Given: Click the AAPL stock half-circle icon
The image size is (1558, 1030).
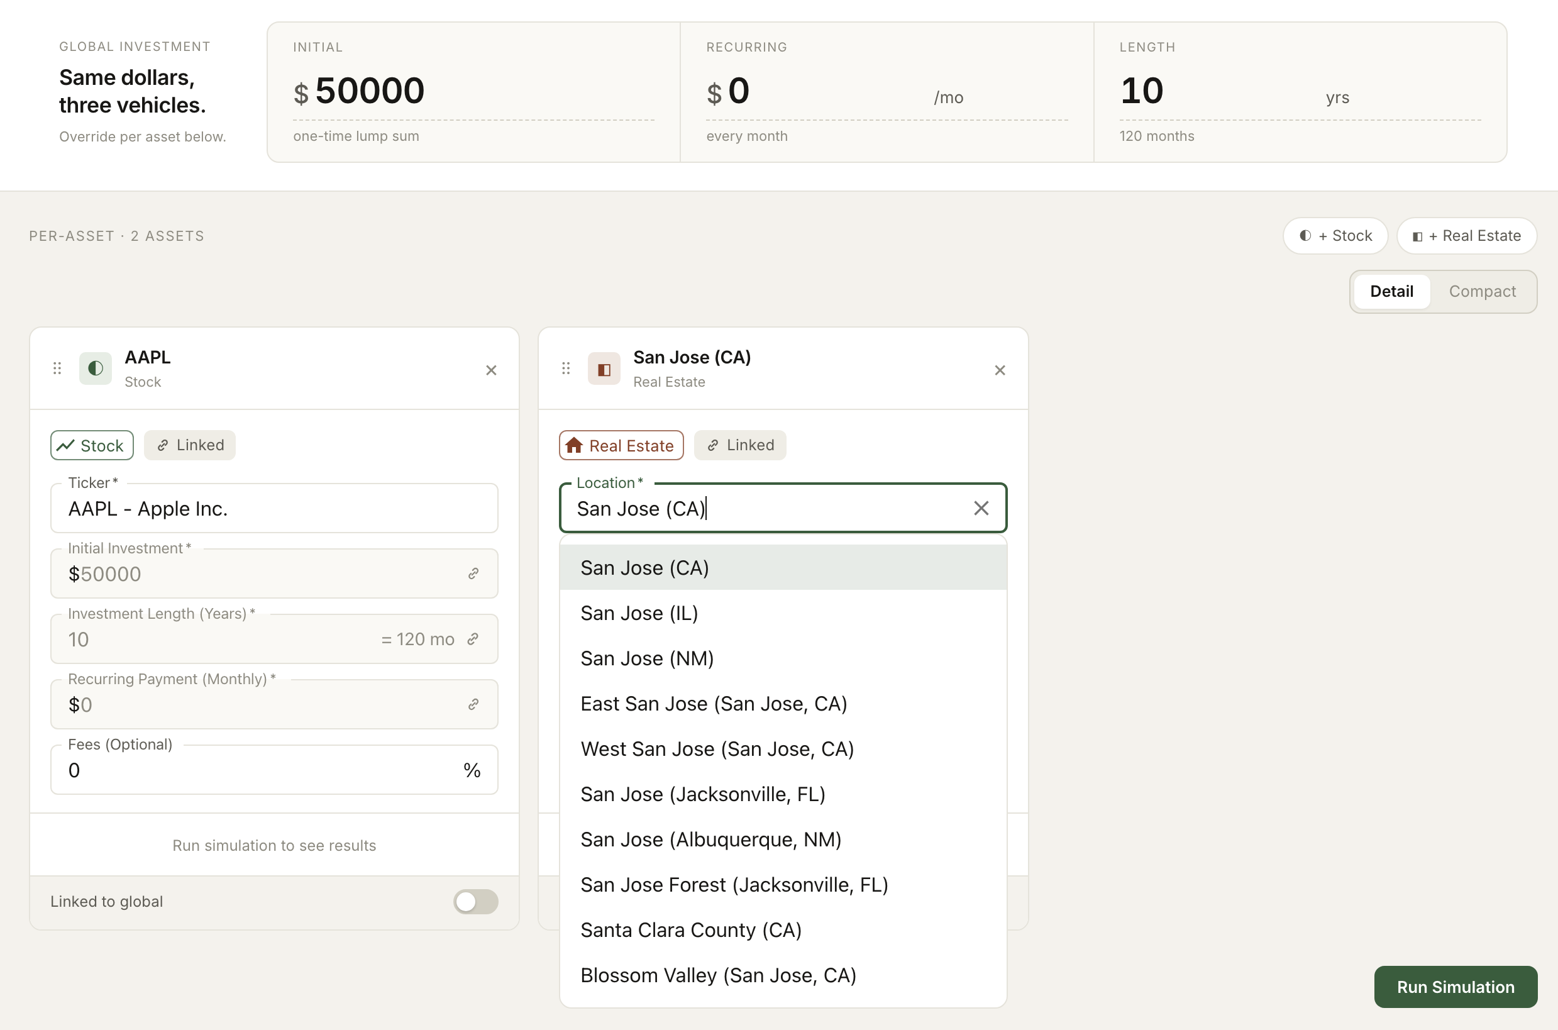Looking at the screenshot, I should [95, 368].
